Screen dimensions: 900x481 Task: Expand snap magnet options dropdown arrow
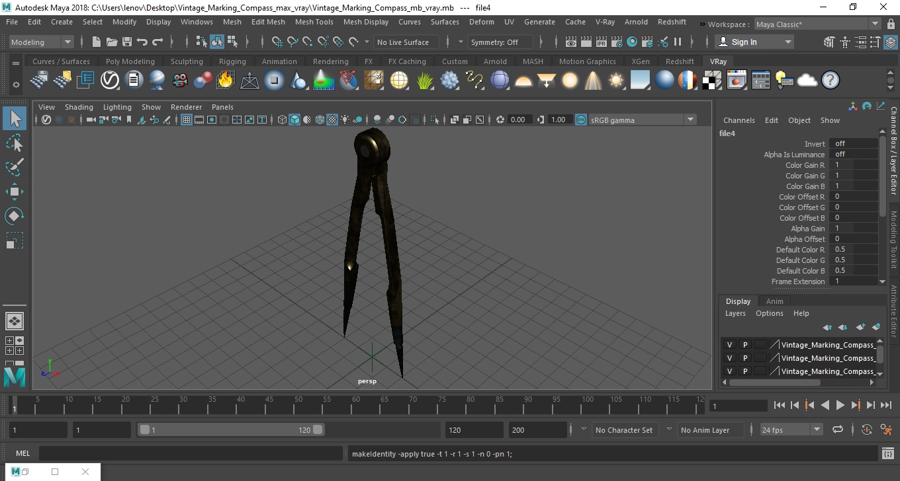367,42
